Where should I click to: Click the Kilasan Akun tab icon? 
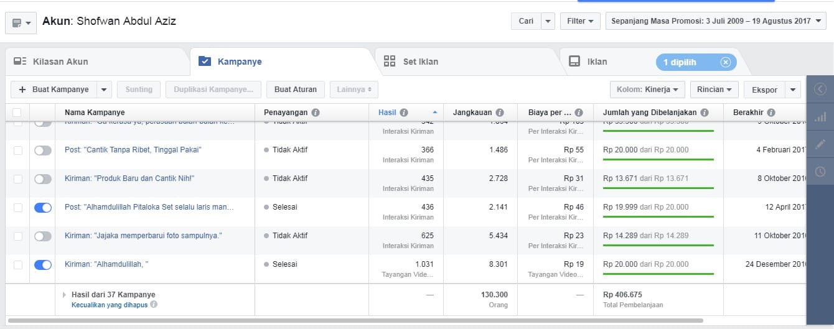[x=20, y=62]
